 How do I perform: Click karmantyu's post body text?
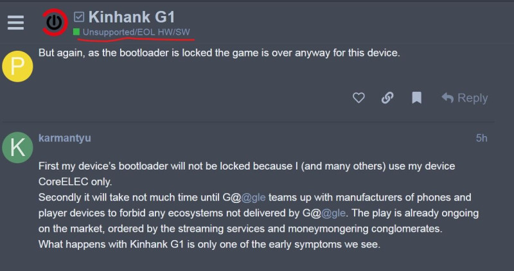258,205
